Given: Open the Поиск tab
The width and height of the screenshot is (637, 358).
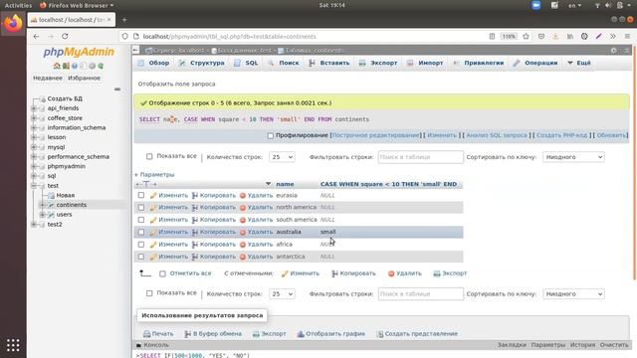Looking at the screenshot, I should [284, 63].
